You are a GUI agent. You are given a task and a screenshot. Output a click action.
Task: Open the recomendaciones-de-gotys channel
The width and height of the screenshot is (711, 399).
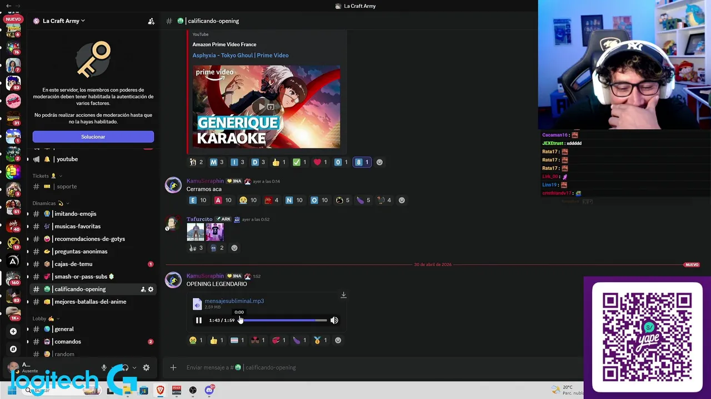click(x=89, y=239)
